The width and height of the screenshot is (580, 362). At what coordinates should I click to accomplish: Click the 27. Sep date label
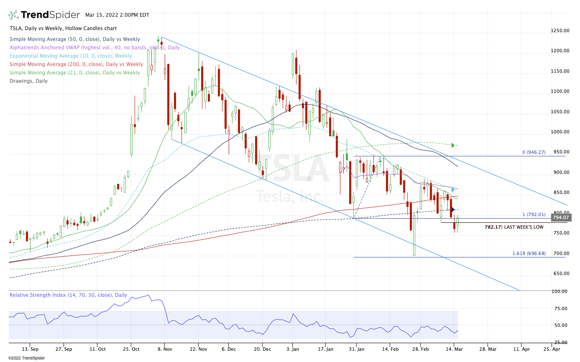click(x=64, y=349)
